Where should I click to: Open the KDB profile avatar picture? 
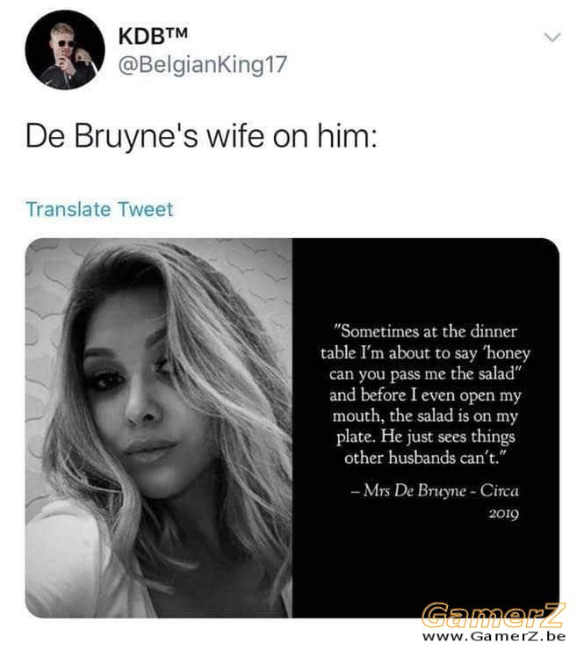(x=65, y=51)
